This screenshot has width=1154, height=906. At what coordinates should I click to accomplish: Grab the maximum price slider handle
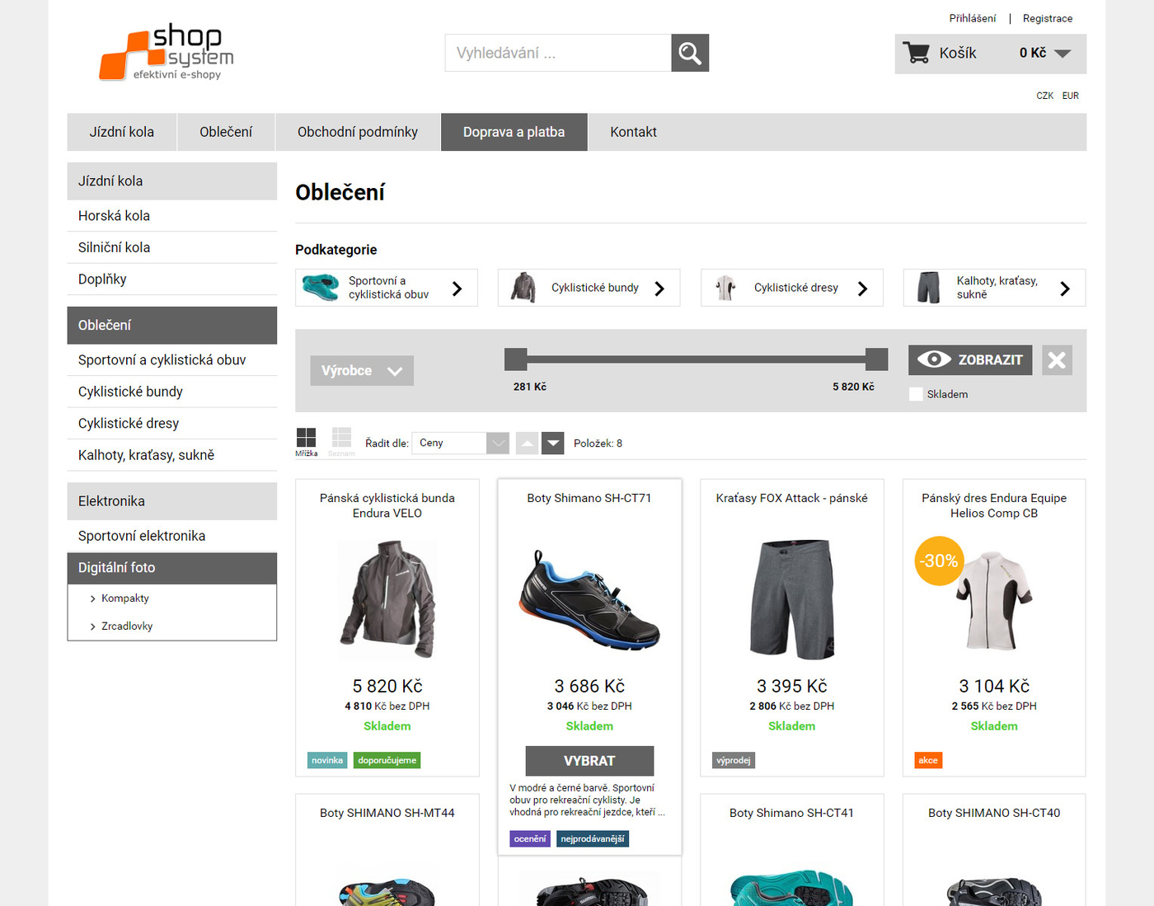[x=877, y=359]
